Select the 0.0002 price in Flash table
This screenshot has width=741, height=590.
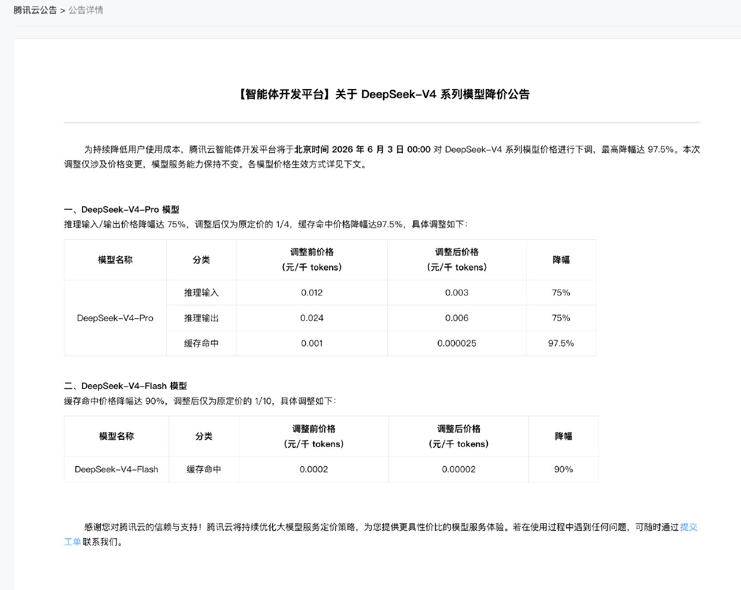pos(314,469)
